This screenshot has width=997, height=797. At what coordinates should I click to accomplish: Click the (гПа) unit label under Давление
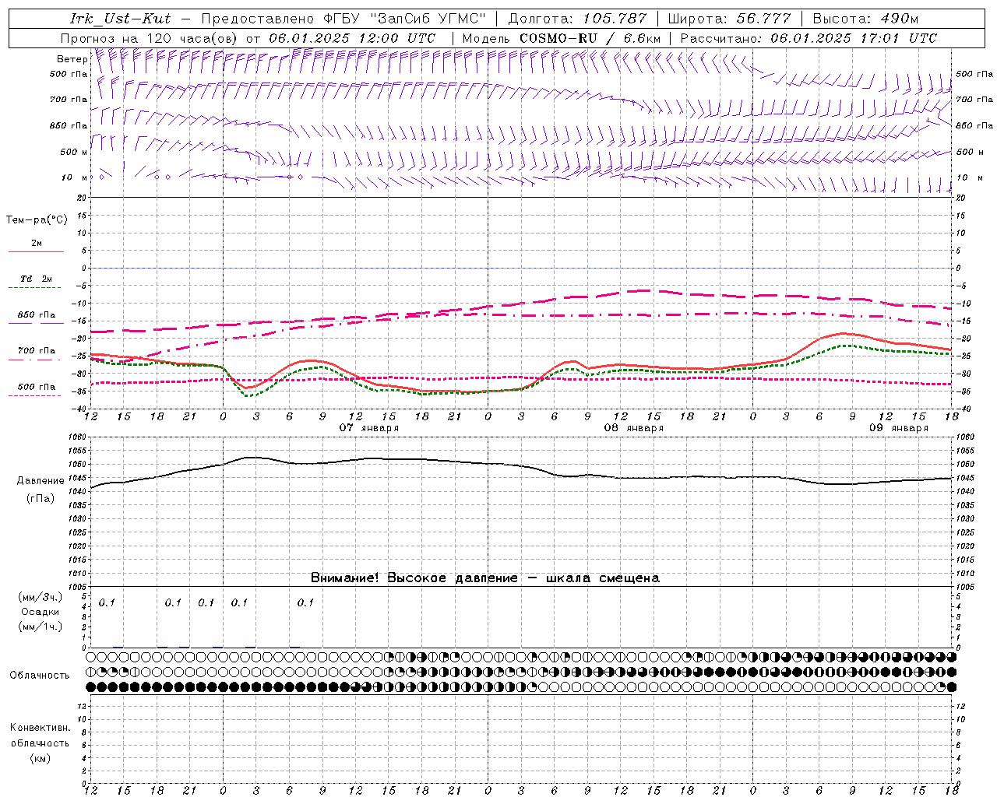[x=41, y=499]
